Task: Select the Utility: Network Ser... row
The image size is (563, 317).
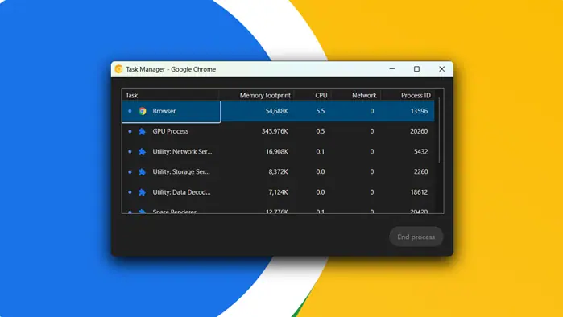Action: [278, 152]
